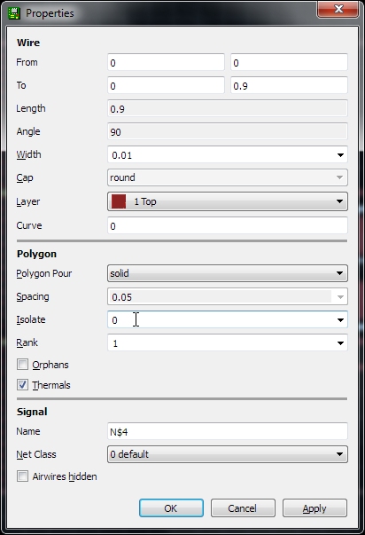This screenshot has width=365, height=535.
Task: Expand the Isolate value dropdown arrow
Action: tap(340, 320)
